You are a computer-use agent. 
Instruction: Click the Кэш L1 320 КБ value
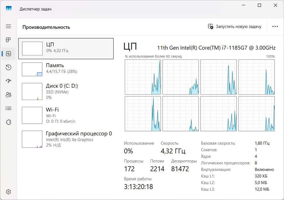click(261, 176)
